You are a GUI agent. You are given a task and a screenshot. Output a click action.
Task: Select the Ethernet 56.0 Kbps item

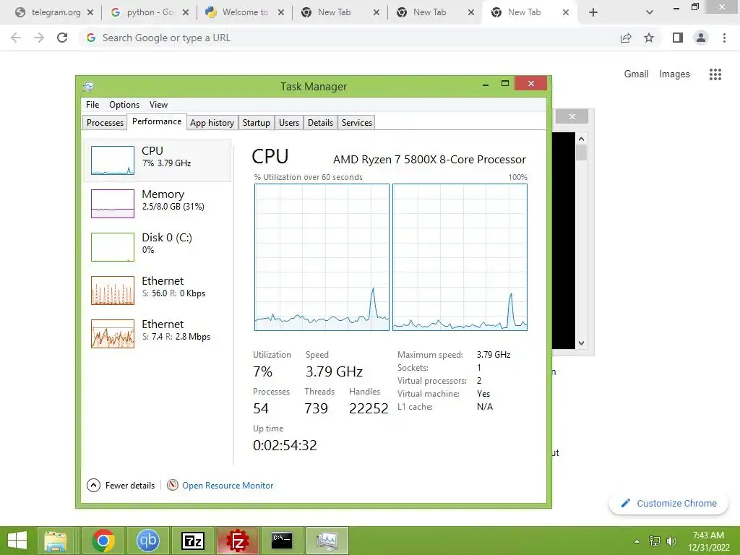tap(158, 291)
